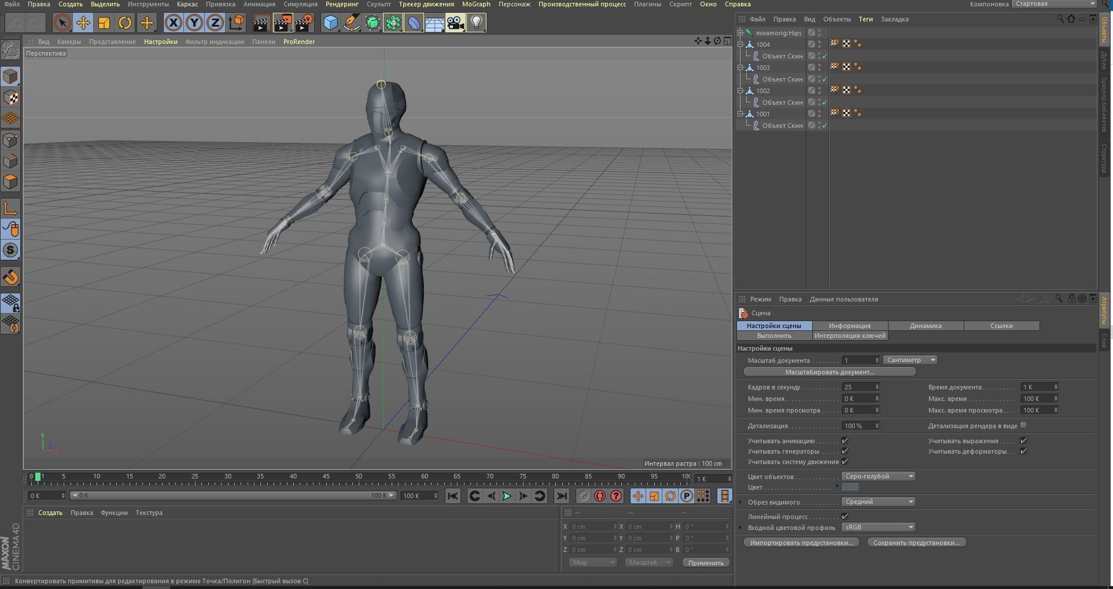
Task: Expand the mixamorig:Hips hierarchy
Action: pyautogui.click(x=740, y=33)
